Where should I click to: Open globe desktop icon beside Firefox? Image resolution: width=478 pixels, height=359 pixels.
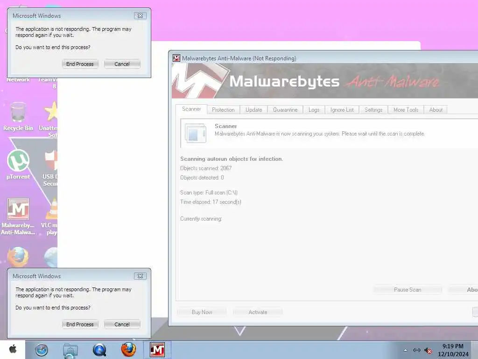click(x=50, y=257)
